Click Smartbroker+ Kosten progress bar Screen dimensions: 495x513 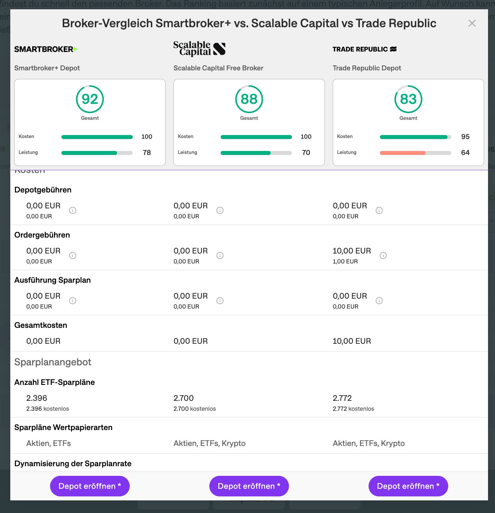(97, 137)
